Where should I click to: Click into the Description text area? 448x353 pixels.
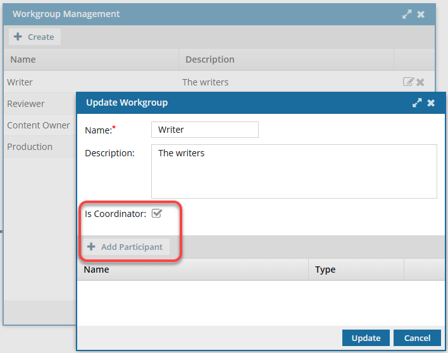[294, 171]
